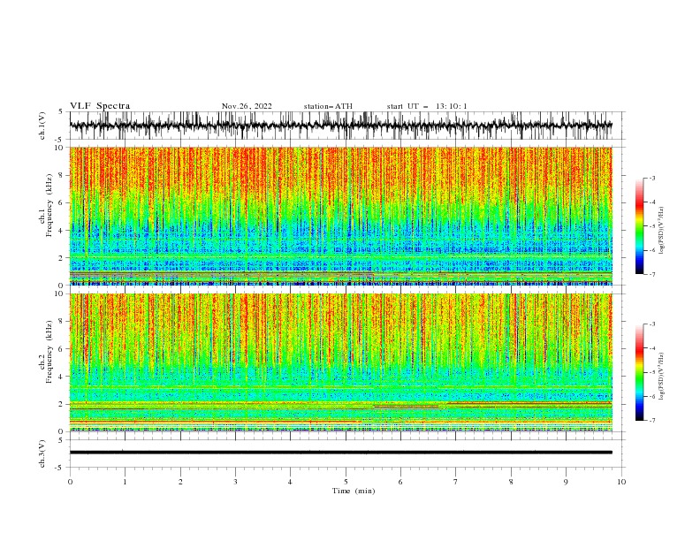
Task: Click inside the ch.2 spectrogram panel
Action: click(x=340, y=362)
